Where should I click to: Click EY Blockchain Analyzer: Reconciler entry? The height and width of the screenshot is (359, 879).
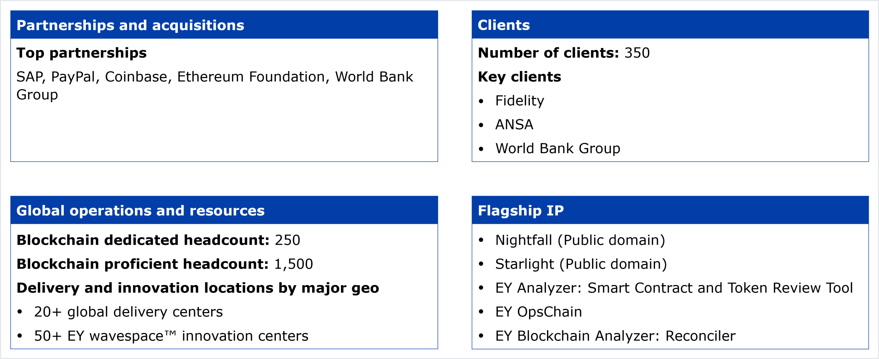click(615, 336)
